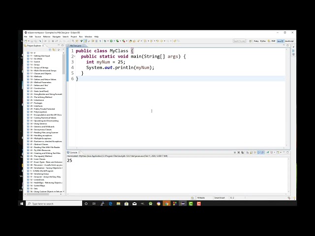Image resolution: width=315 pixels, height=236 pixels.
Task: Select the Project Explorer tab
Action: point(34,46)
